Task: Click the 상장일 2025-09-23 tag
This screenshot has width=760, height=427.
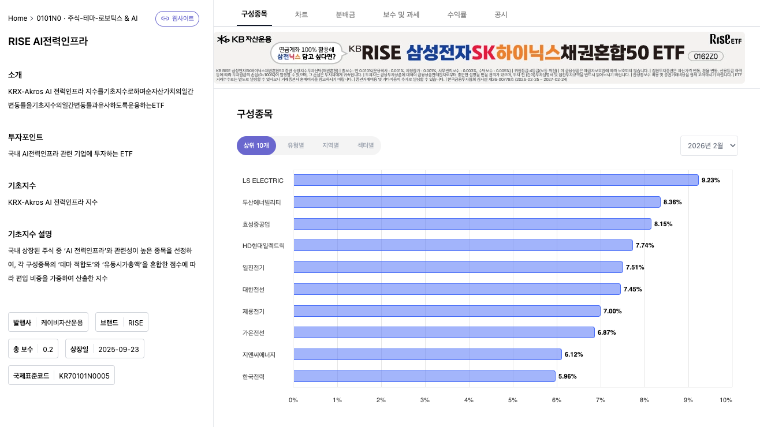Action: click(105, 349)
